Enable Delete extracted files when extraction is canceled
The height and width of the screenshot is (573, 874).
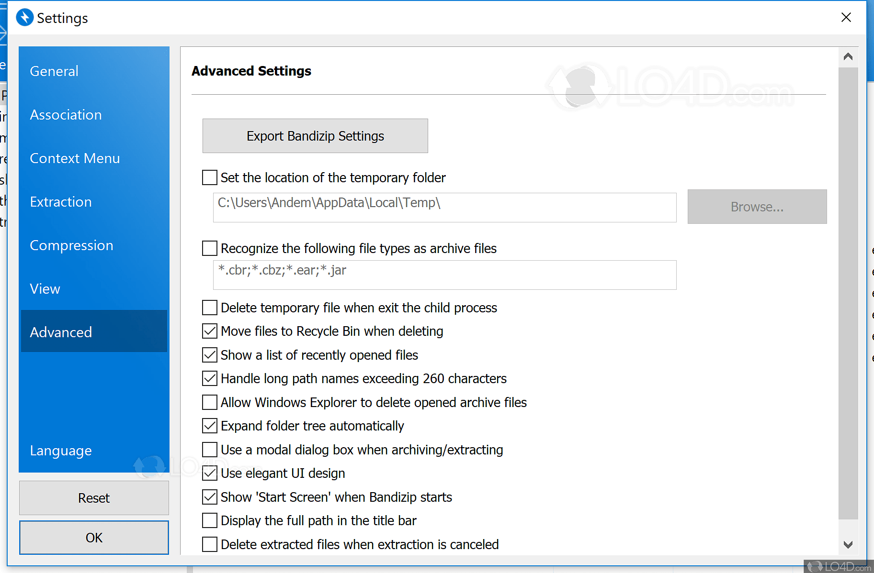tap(210, 544)
